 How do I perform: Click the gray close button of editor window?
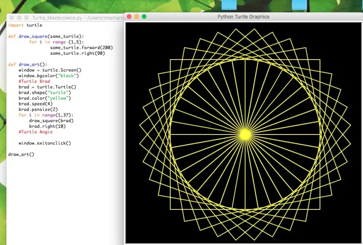(12, 18)
